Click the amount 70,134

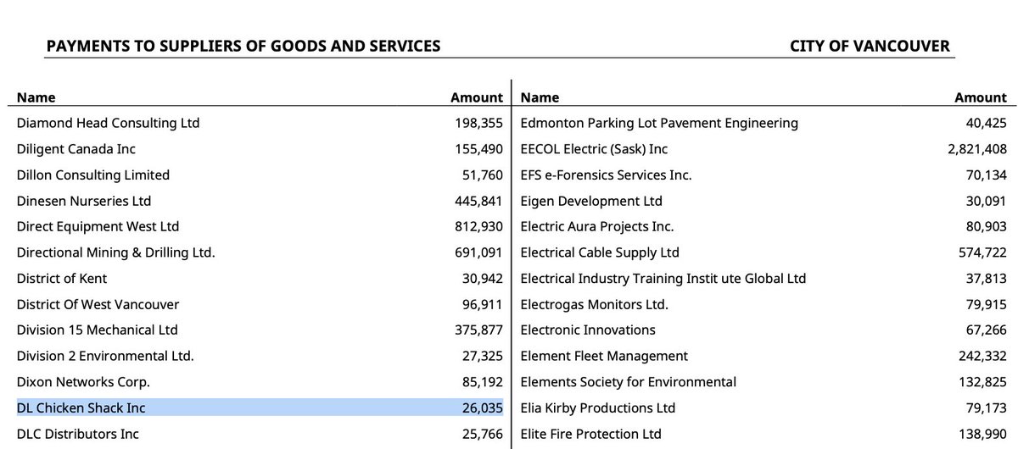coord(986,175)
